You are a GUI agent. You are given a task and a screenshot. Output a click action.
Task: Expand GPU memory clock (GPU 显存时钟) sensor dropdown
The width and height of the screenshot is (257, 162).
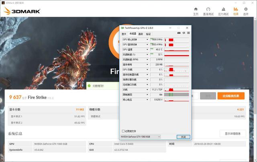(x=147, y=45)
